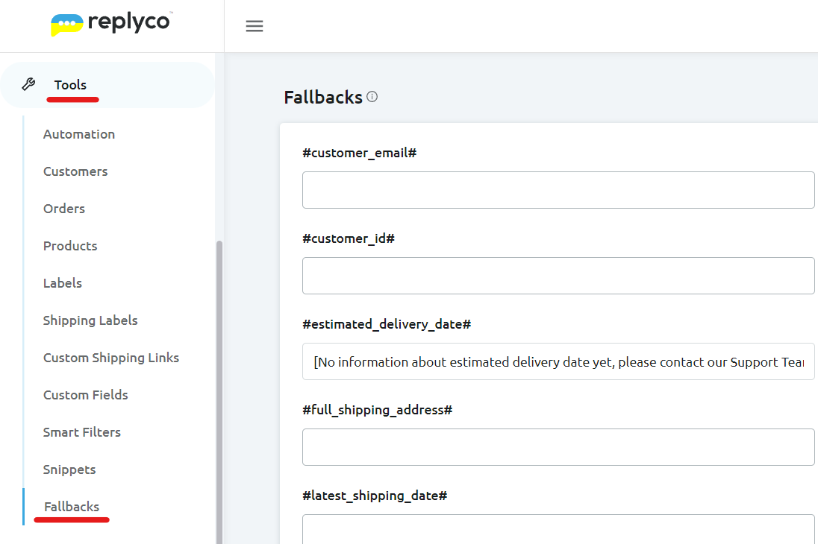This screenshot has height=544, width=818.
Task: Click the Tools wrench icon
Action: [28, 85]
